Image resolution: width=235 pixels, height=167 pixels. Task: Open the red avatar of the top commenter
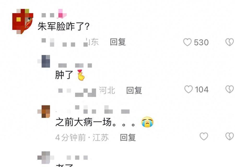[x=23, y=21]
